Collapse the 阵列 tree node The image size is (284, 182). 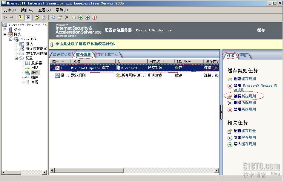coord(5,34)
